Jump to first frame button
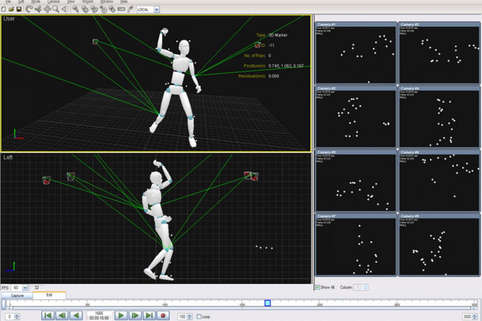The height and width of the screenshot is (321, 482). pos(48,316)
